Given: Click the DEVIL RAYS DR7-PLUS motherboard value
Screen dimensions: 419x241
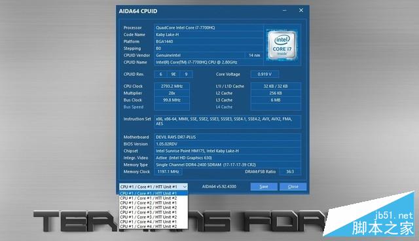Looking at the screenshot, I should click(227, 137).
